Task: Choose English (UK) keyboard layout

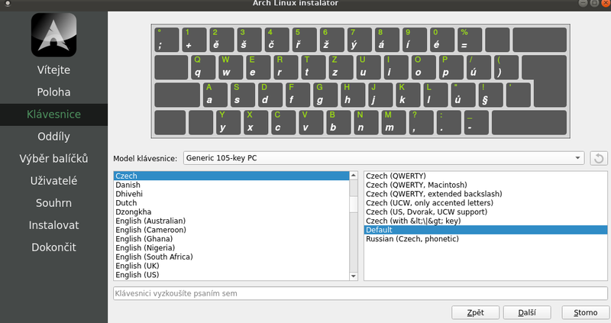Action: tap(137, 265)
